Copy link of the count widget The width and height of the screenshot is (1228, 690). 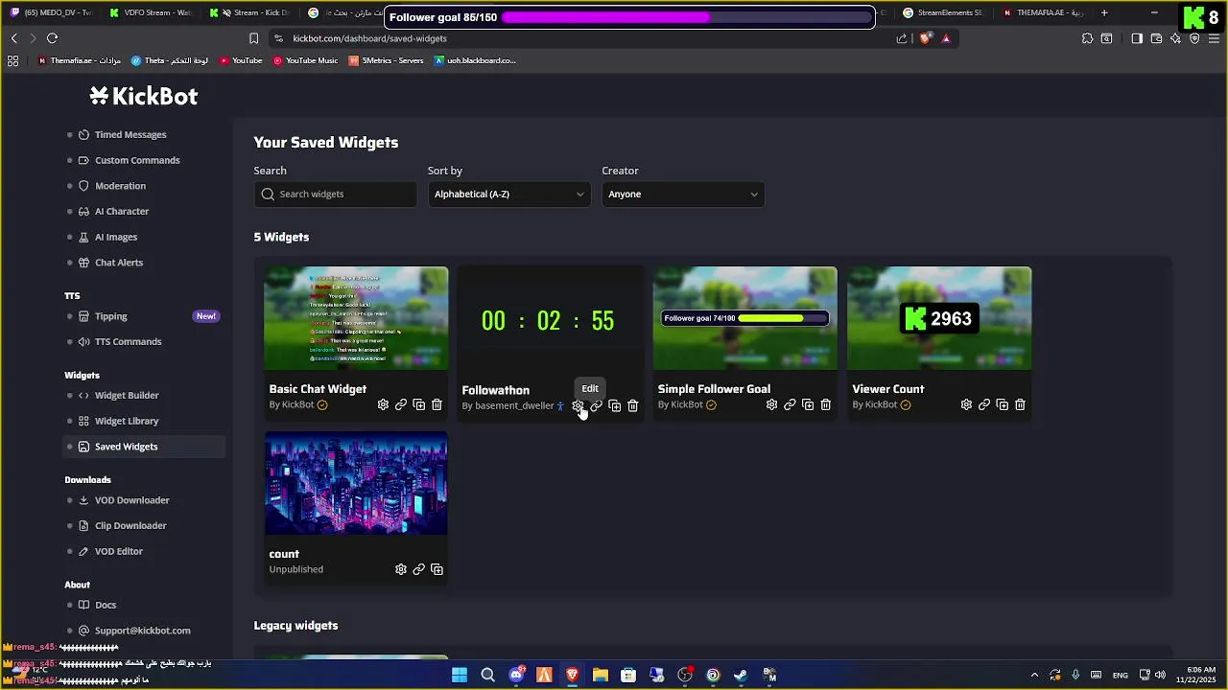[x=418, y=569]
